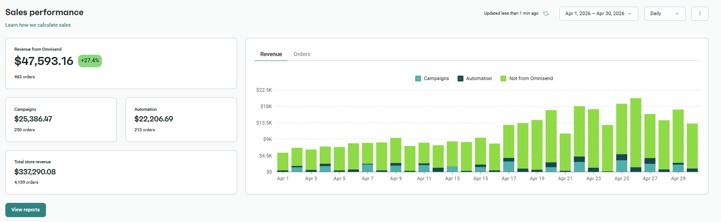Click the 250 orders text
Viewport: 721px width, 222px height.
(25, 130)
